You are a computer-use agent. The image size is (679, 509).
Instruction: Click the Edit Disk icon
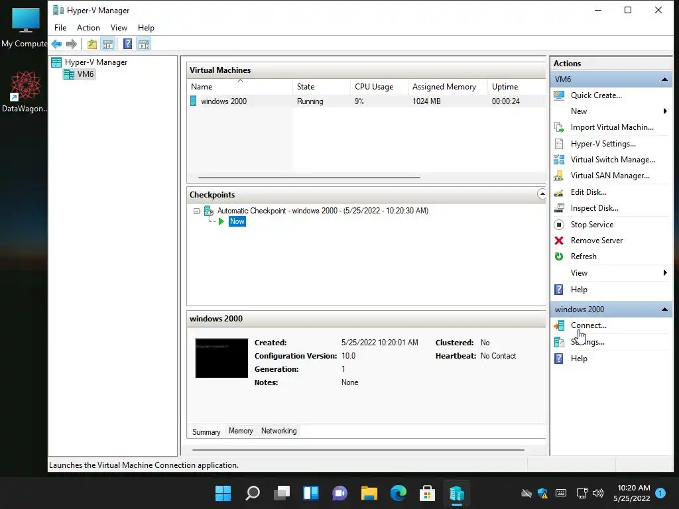tap(559, 192)
